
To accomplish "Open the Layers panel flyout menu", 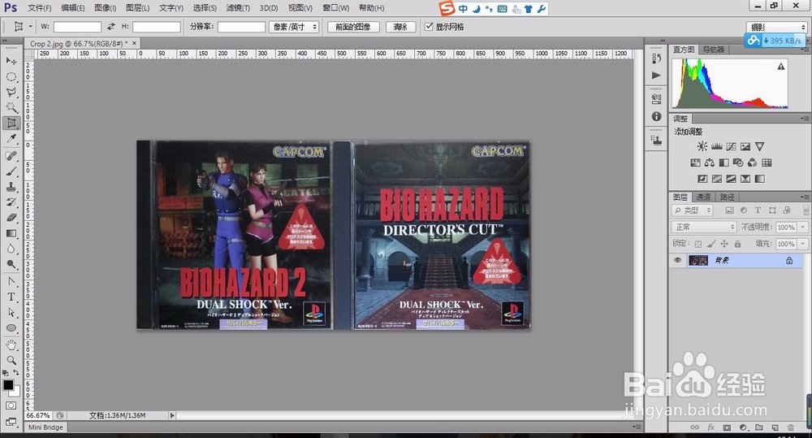I will [804, 197].
